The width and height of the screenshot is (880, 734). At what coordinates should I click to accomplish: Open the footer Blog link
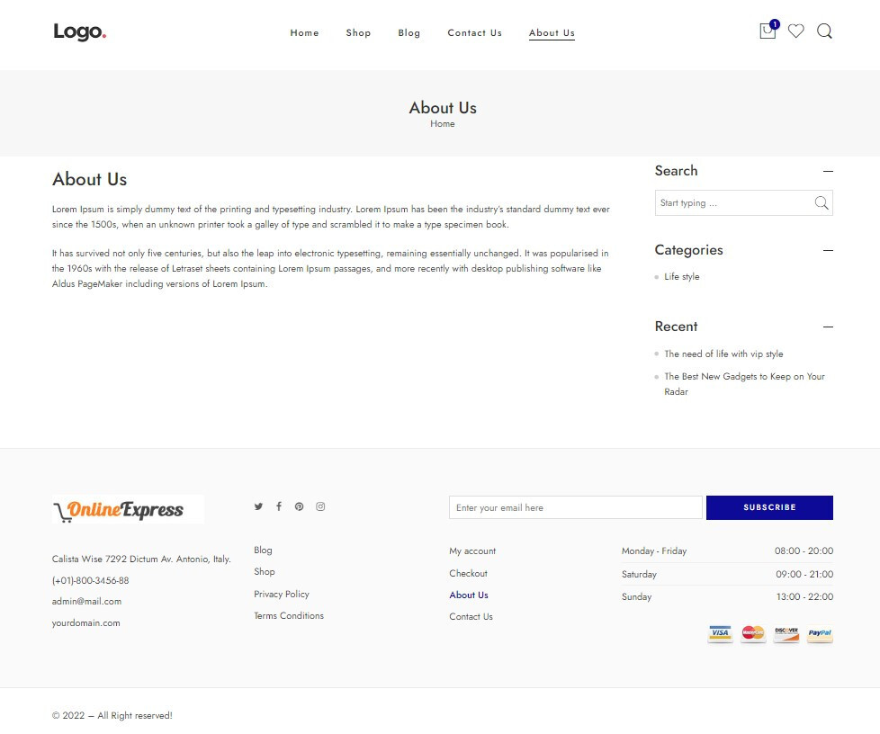263,550
